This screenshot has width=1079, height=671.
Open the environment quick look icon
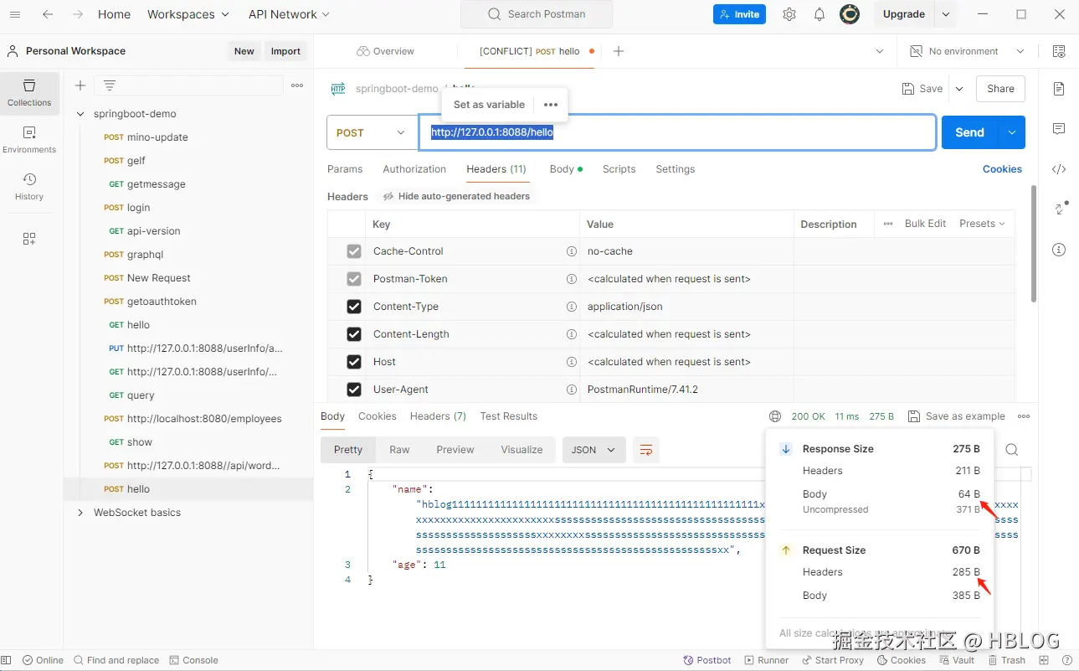(x=1059, y=51)
